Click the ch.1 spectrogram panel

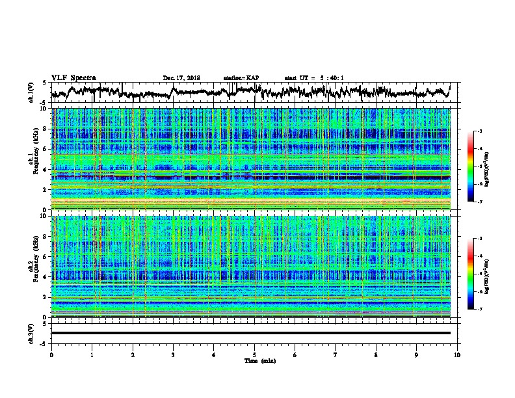click(x=251, y=159)
